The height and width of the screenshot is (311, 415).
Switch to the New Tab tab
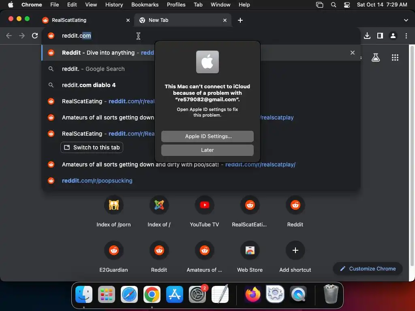183,20
